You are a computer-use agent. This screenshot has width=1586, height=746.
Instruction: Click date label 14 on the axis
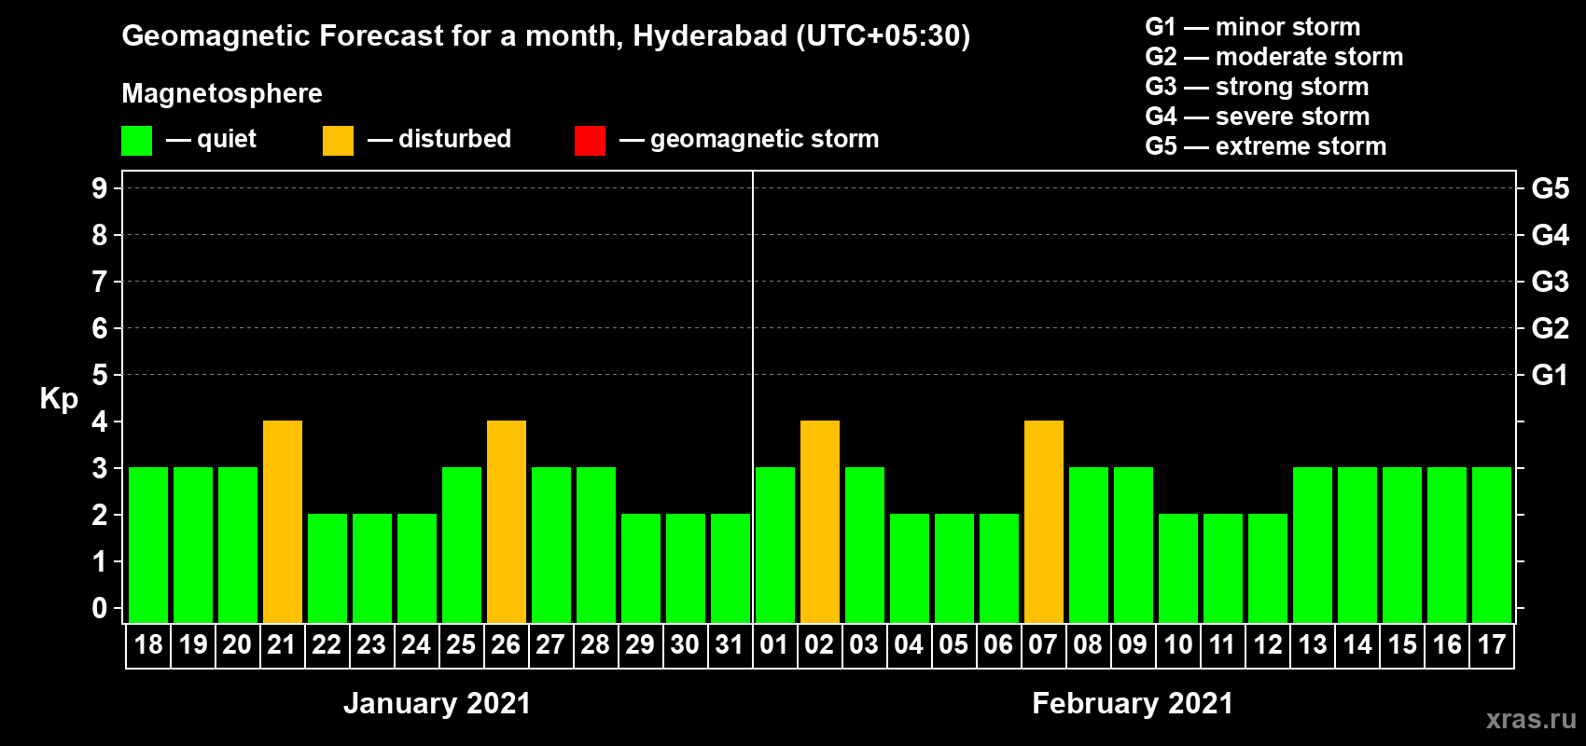click(1357, 645)
